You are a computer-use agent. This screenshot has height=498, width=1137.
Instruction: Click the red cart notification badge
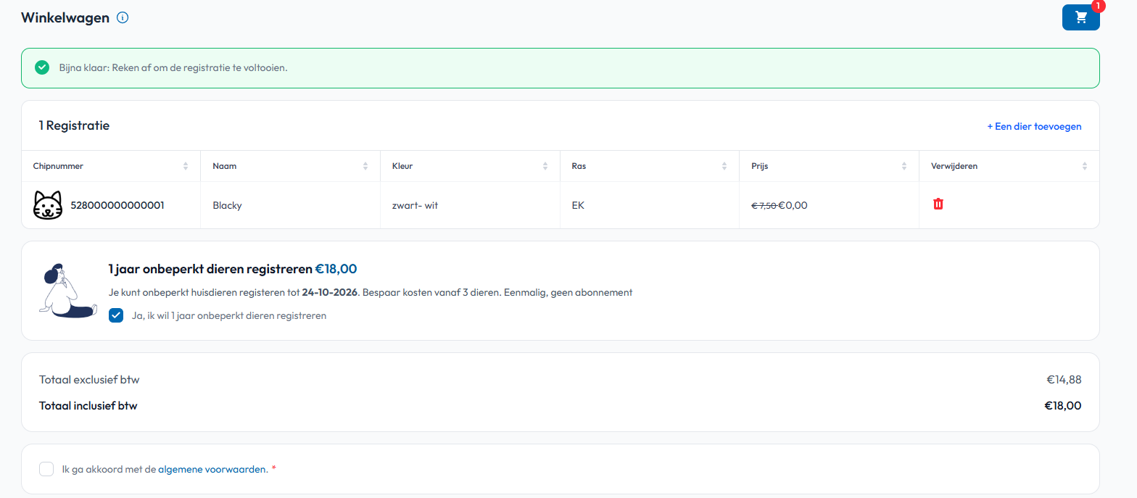pyautogui.click(x=1098, y=6)
